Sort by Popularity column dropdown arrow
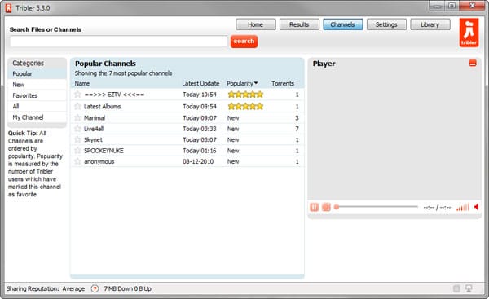The height and width of the screenshot is (299, 489). coord(256,83)
